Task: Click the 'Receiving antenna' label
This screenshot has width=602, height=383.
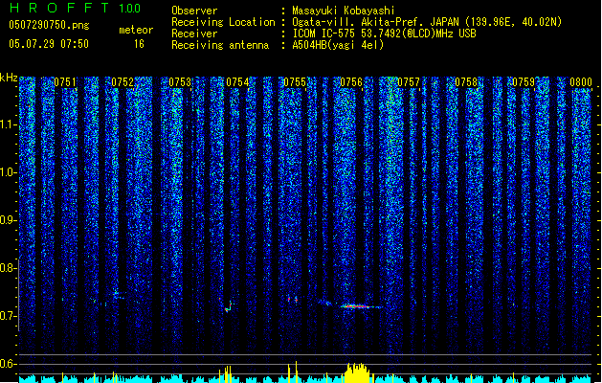Action: click(x=220, y=45)
